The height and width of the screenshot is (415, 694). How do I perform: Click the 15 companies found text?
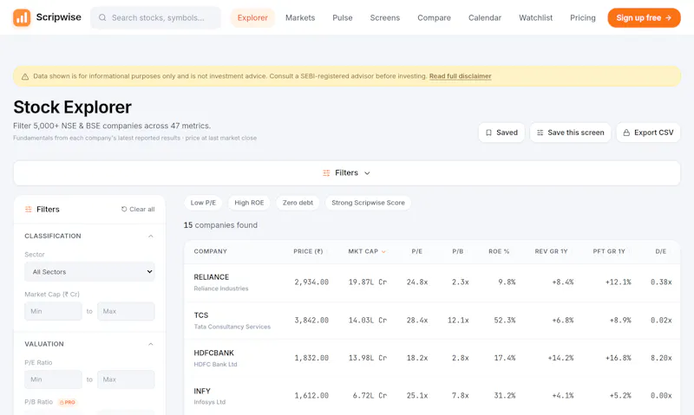tap(220, 225)
